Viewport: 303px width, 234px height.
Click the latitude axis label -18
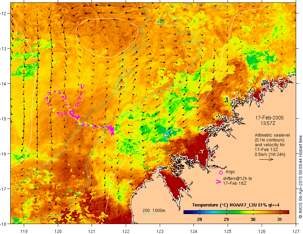coord(3,224)
